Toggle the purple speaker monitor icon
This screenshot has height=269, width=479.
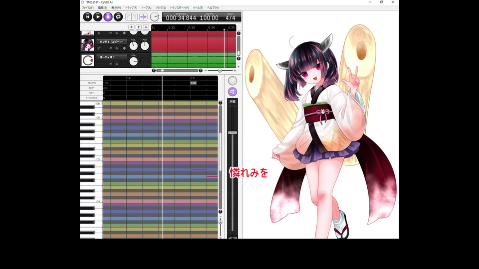(233, 92)
